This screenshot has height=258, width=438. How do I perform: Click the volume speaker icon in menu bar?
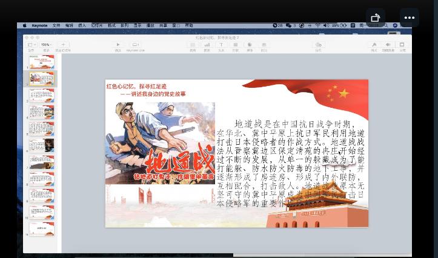point(326,25)
